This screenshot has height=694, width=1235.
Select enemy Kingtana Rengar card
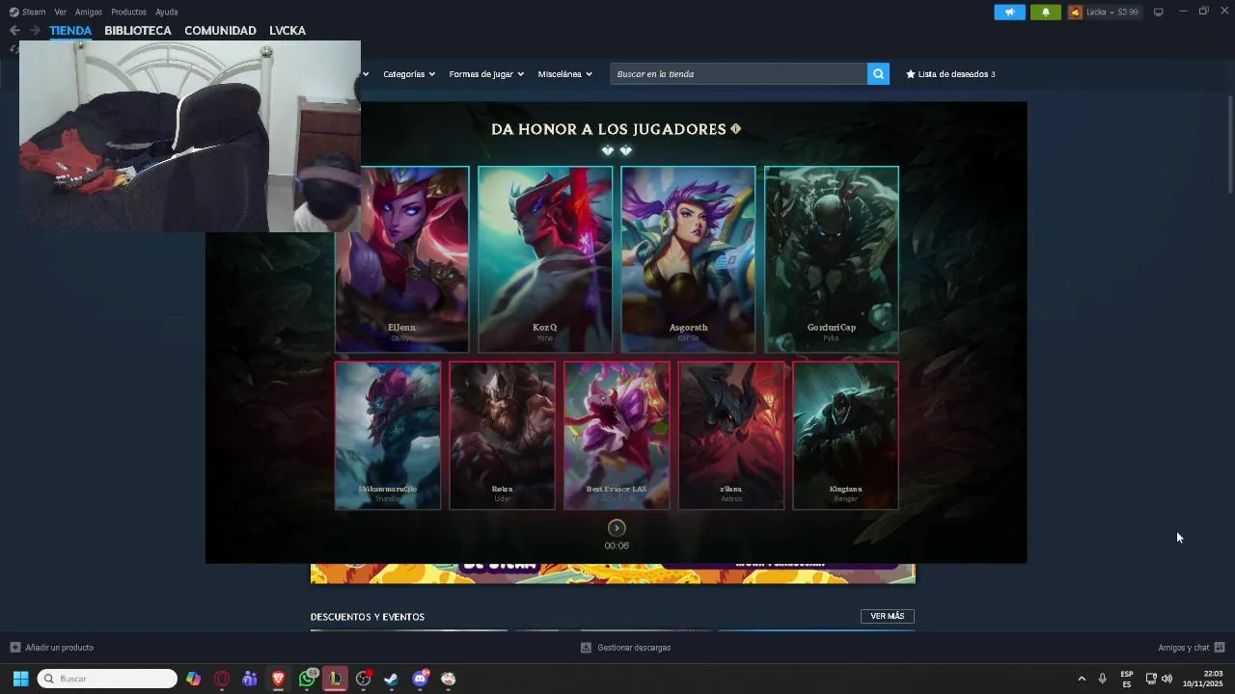coord(846,436)
